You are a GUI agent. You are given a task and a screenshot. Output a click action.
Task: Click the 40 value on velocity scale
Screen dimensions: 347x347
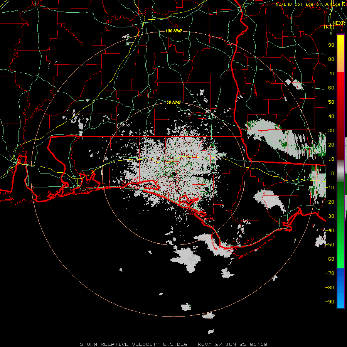[x=331, y=116]
